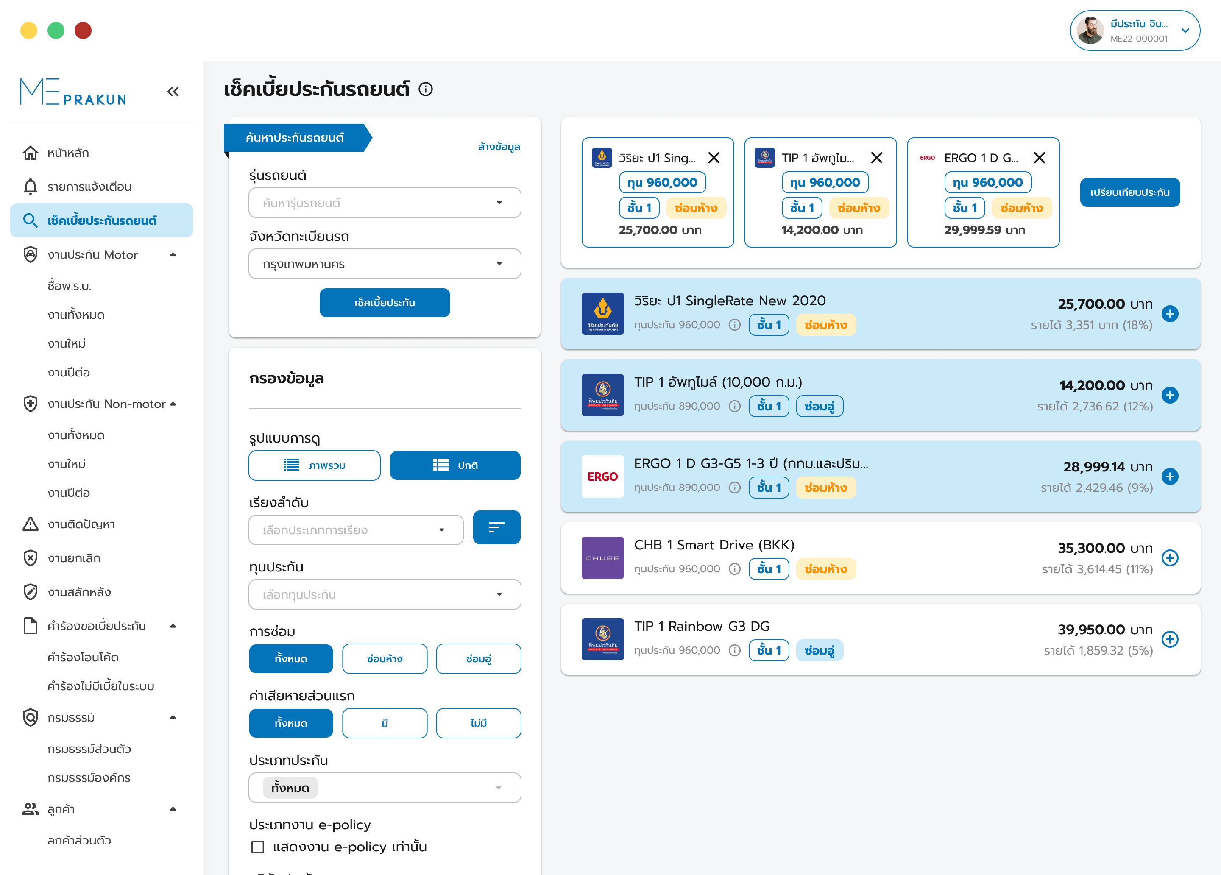
Task: Click the เช็คเบี้ยประกัน button
Action: [385, 303]
